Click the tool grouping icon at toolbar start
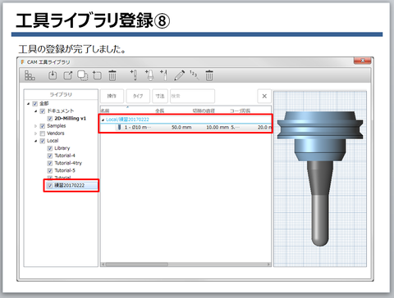The width and height of the screenshot is (394, 298). click(x=30, y=75)
